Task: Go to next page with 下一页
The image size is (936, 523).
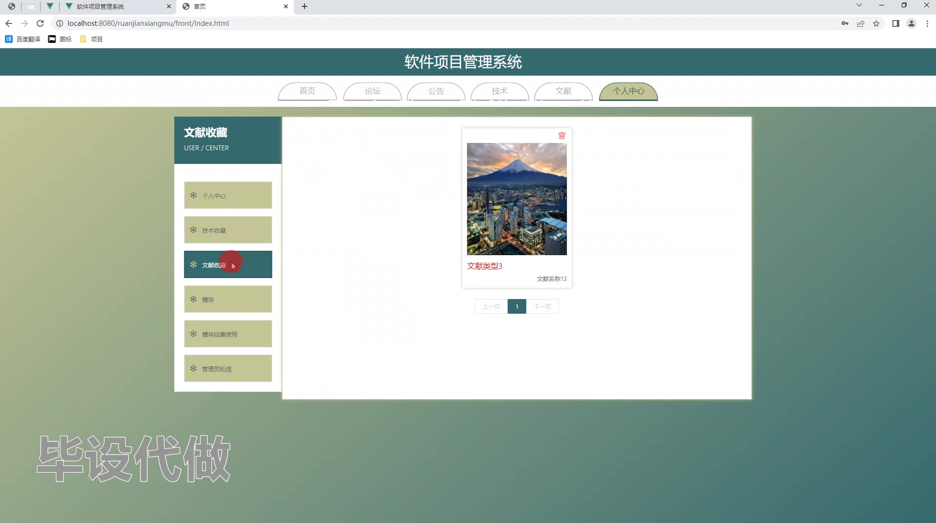Action: click(543, 306)
